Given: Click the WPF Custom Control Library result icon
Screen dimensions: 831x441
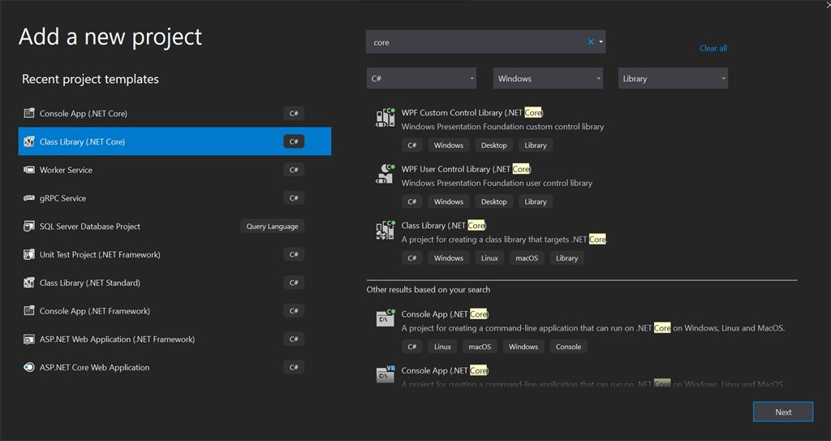Looking at the screenshot, I should click(x=385, y=117).
